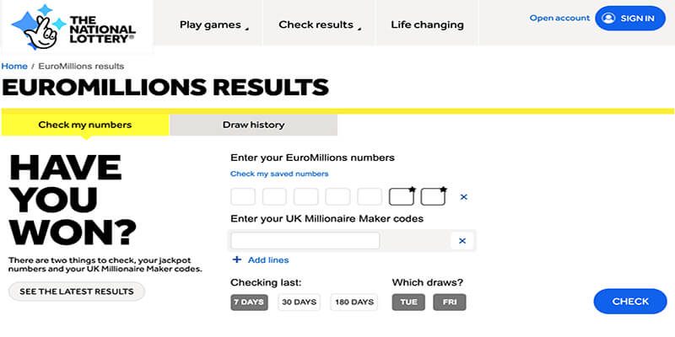Click the National Lottery crossed-fingers logo
The width and height of the screenshot is (675, 337).
point(73,27)
